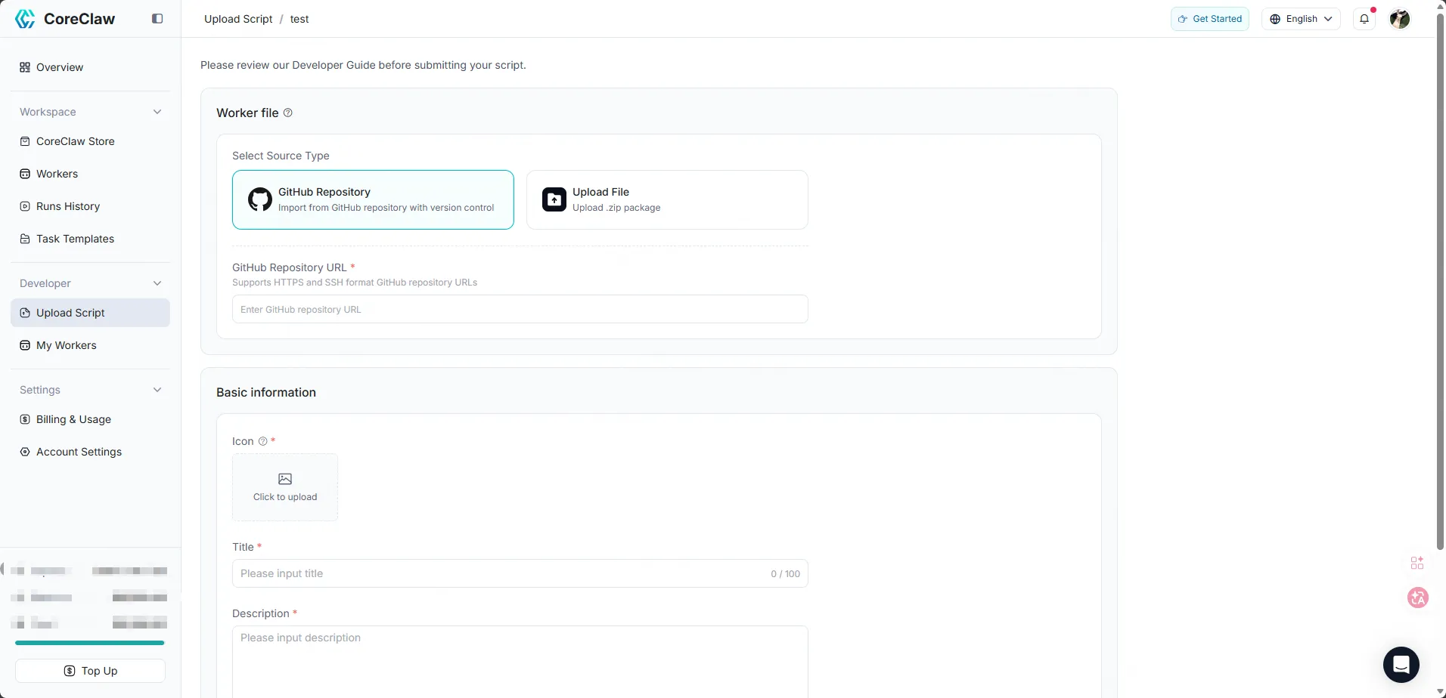
Task: Open the notifications bell
Action: [1364, 19]
